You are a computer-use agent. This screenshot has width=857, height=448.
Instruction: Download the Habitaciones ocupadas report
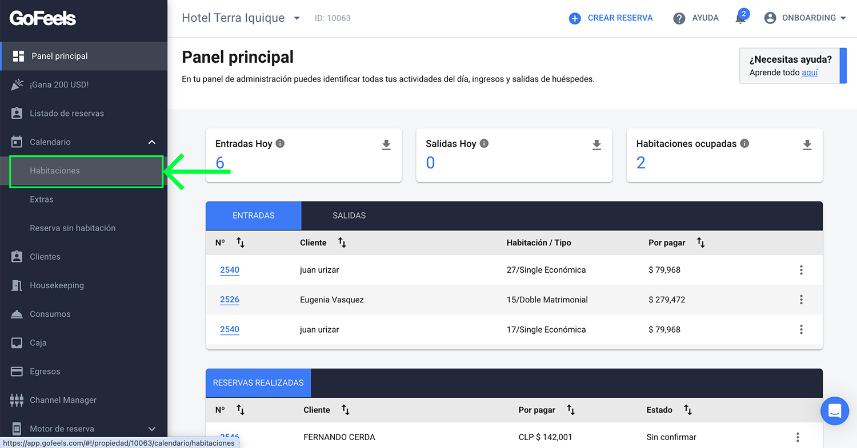coord(807,145)
